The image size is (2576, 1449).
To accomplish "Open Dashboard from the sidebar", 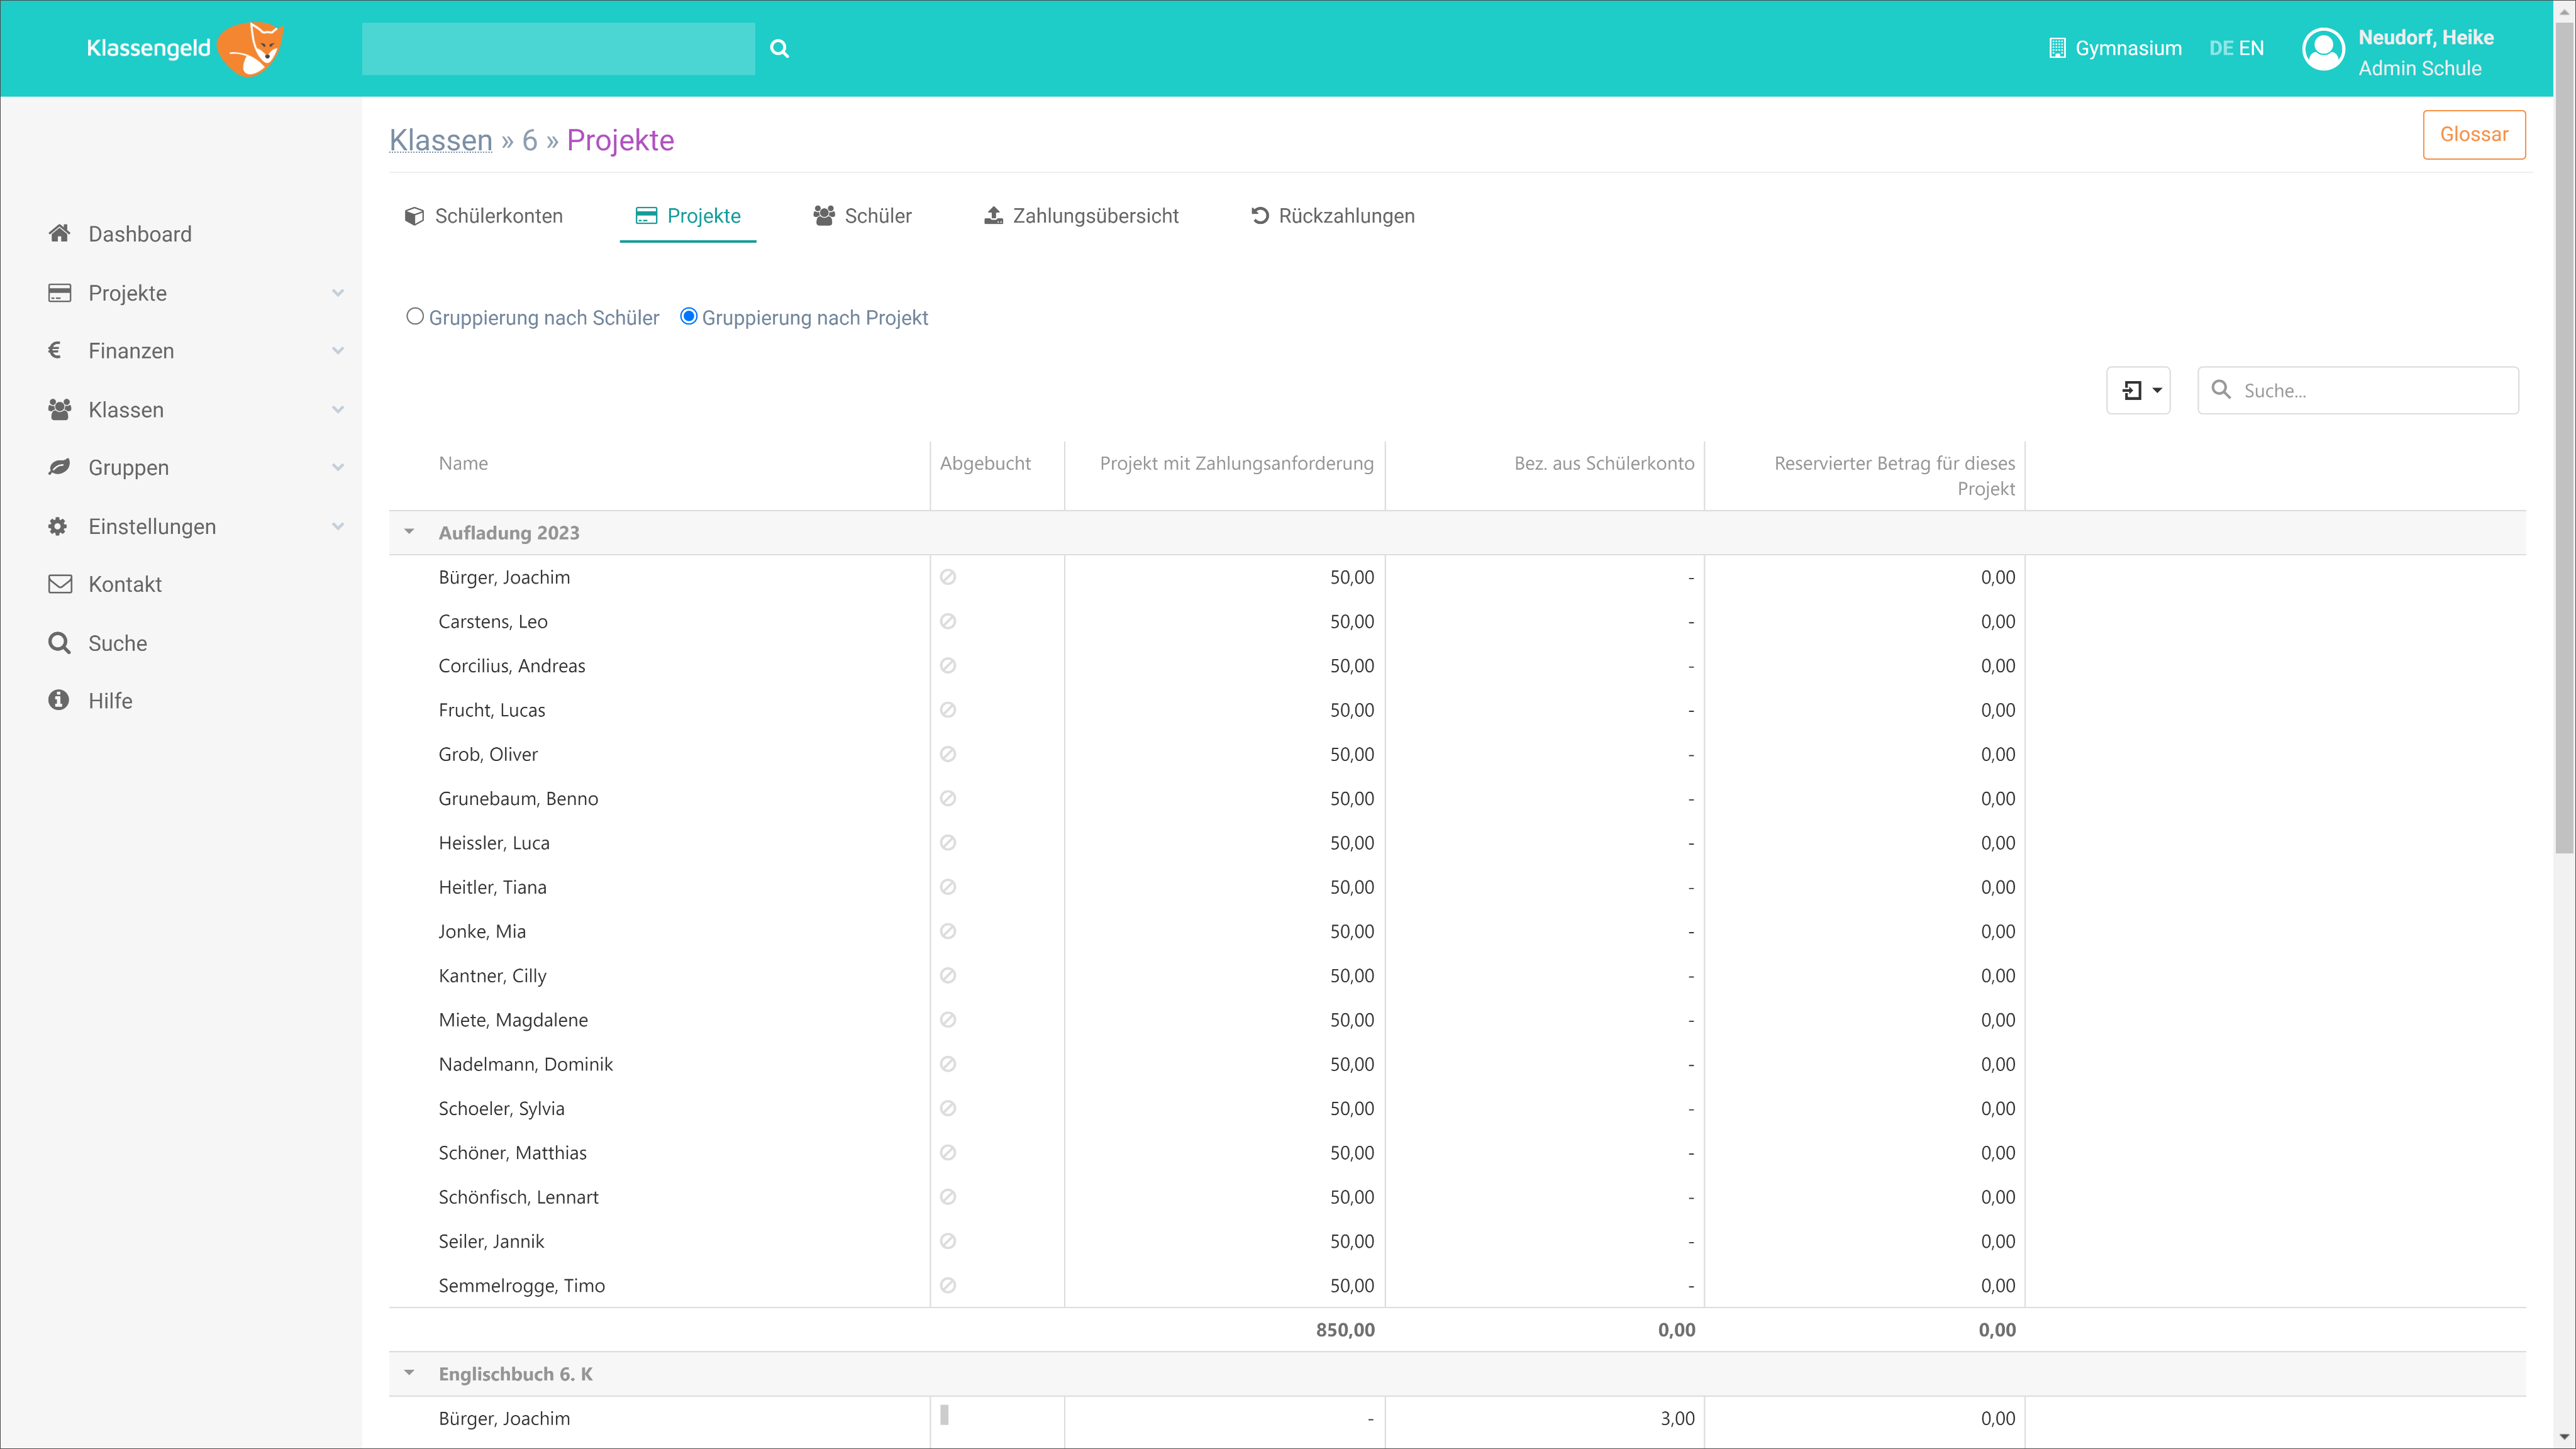I will [140, 234].
